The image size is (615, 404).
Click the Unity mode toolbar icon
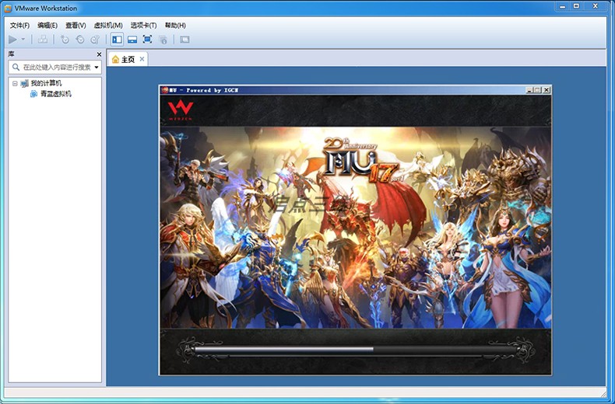point(163,39)
